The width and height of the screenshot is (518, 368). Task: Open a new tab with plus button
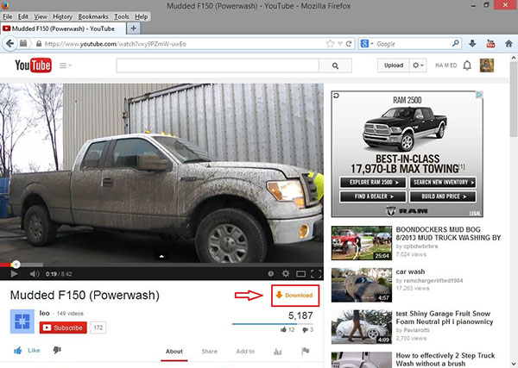(x=134, y=28)
